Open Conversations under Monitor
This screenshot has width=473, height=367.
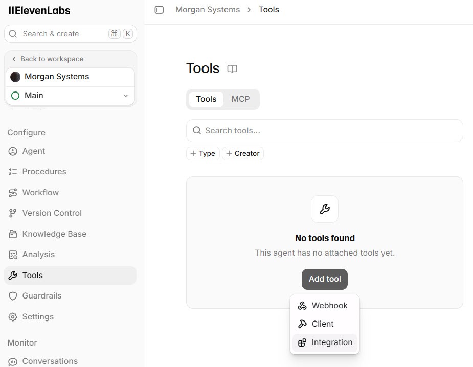coord(70,361)
